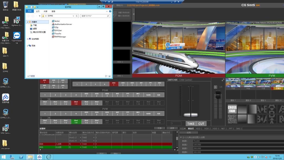Open the Shot1-2 dropdown in the playlist
The image size is (284, 160).
[80, 138]
